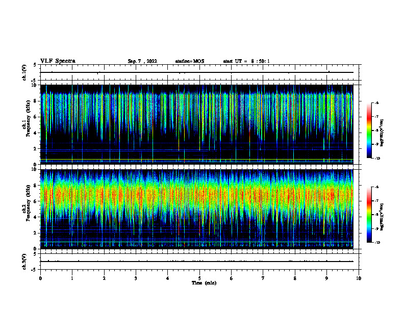Click the "8" tick on the time axis
The image size is (404, 312).
click(x=295, y=278)
